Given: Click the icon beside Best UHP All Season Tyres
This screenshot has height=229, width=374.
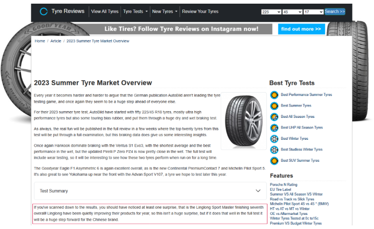Looking at the screenshot, I should coord(274,128).
